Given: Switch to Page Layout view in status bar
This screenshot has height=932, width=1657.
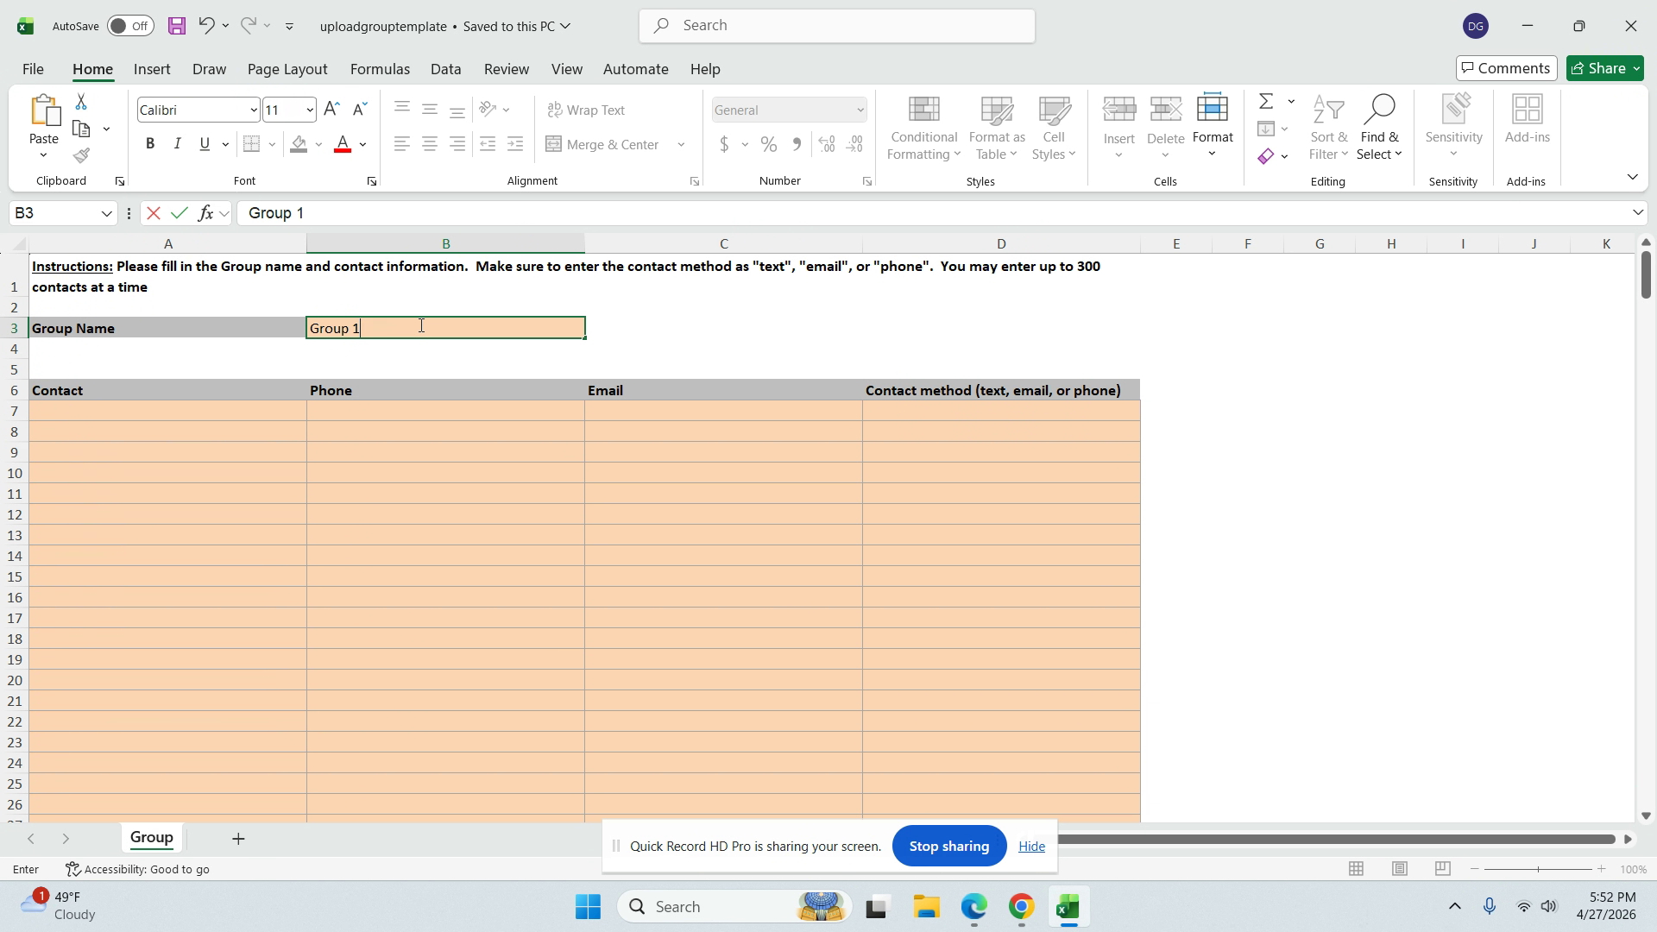Looking at the screenshot, I should 1400,869.
